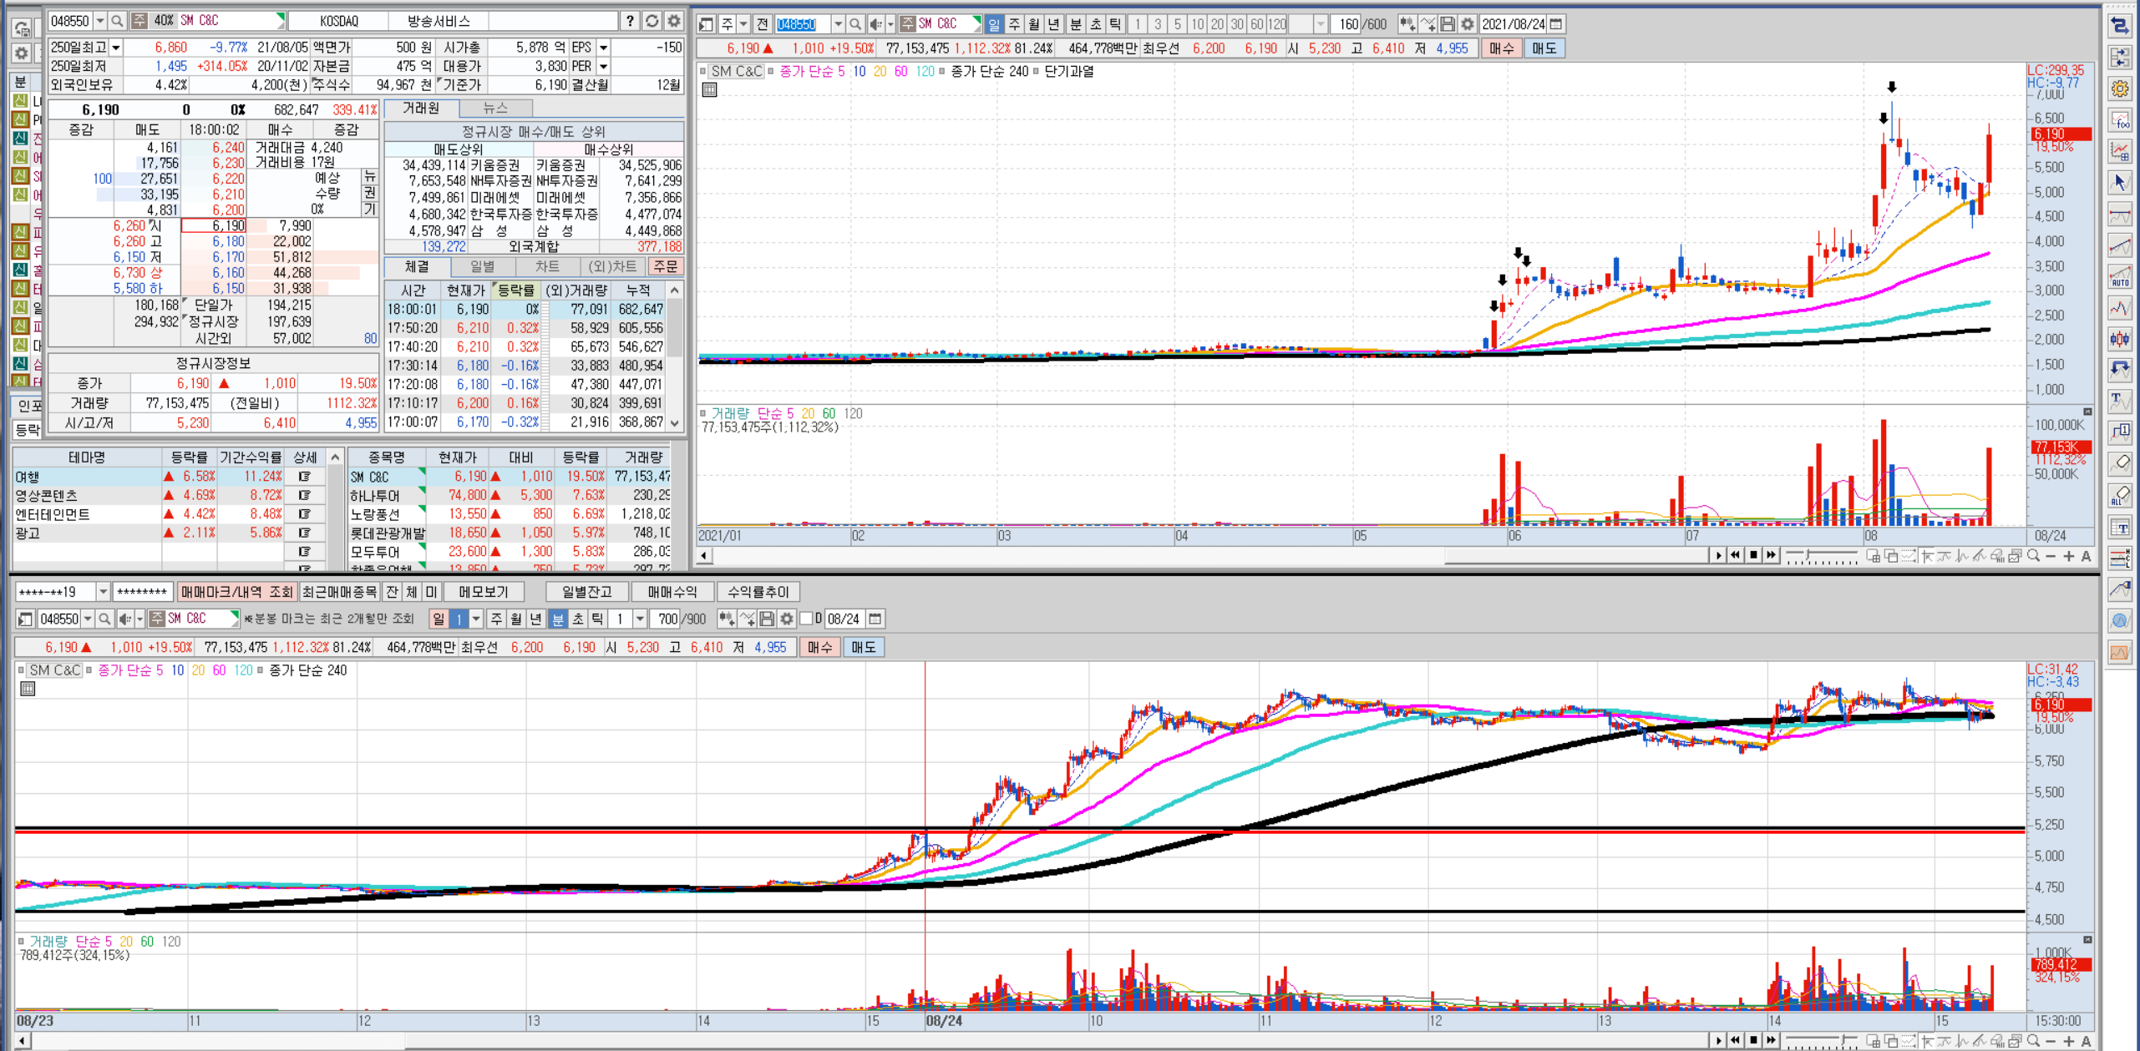Viewport: 2140px width, 1051px height.
Task: Open the gear settings in the upper chart toolbar
Action: click(1467, 24)
